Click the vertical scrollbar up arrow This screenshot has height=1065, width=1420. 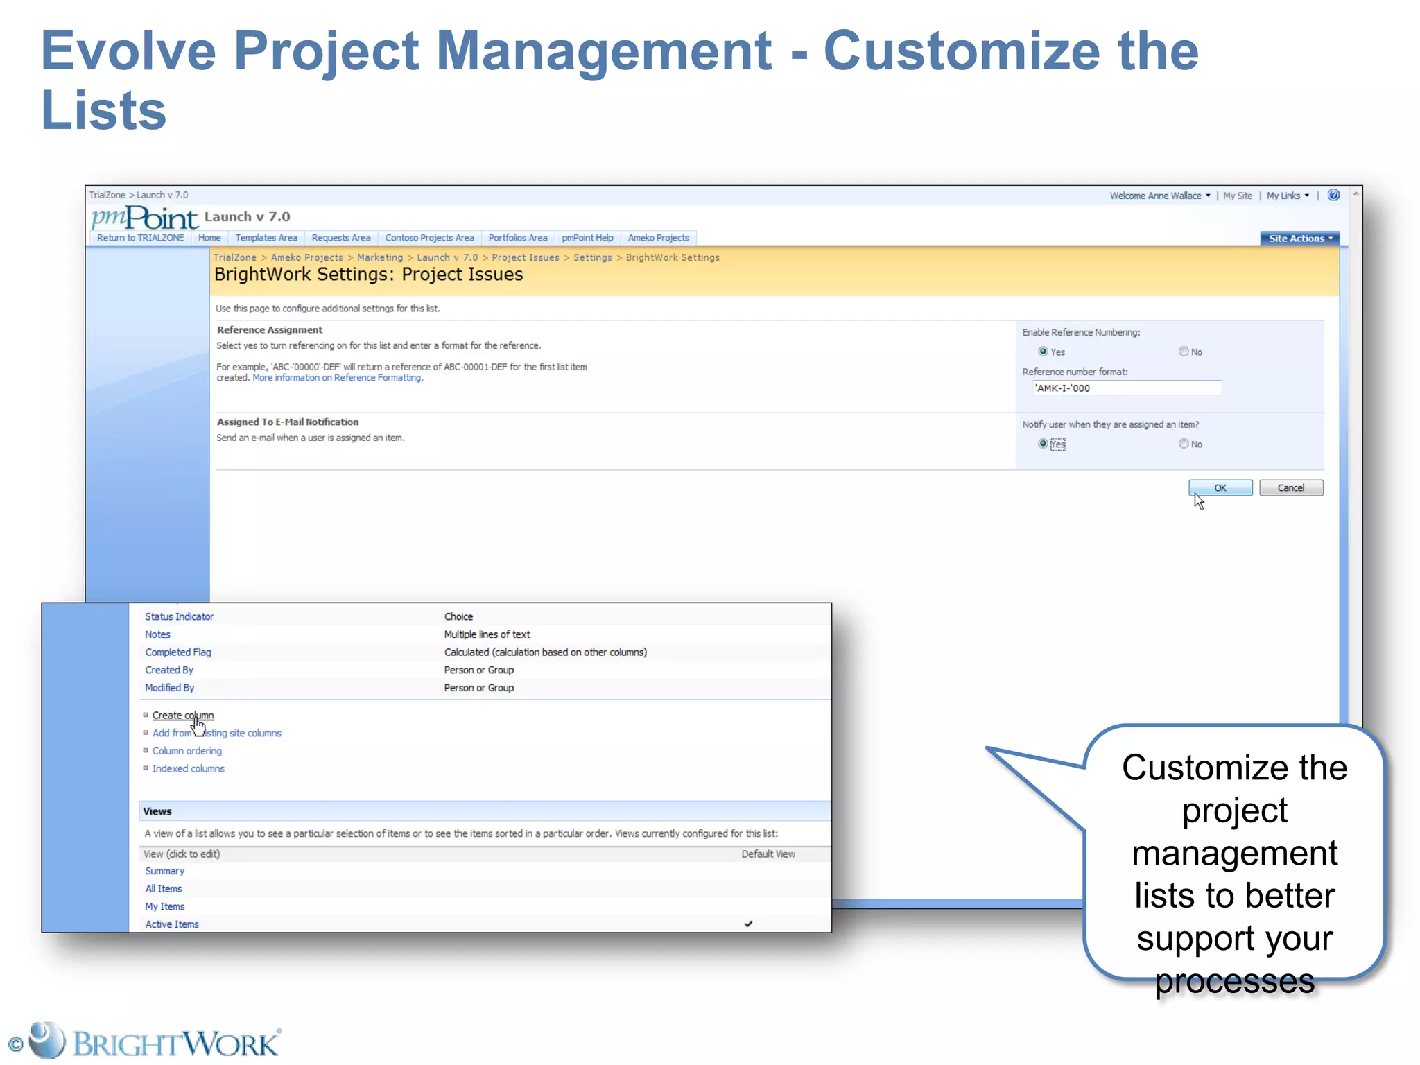1356,194
